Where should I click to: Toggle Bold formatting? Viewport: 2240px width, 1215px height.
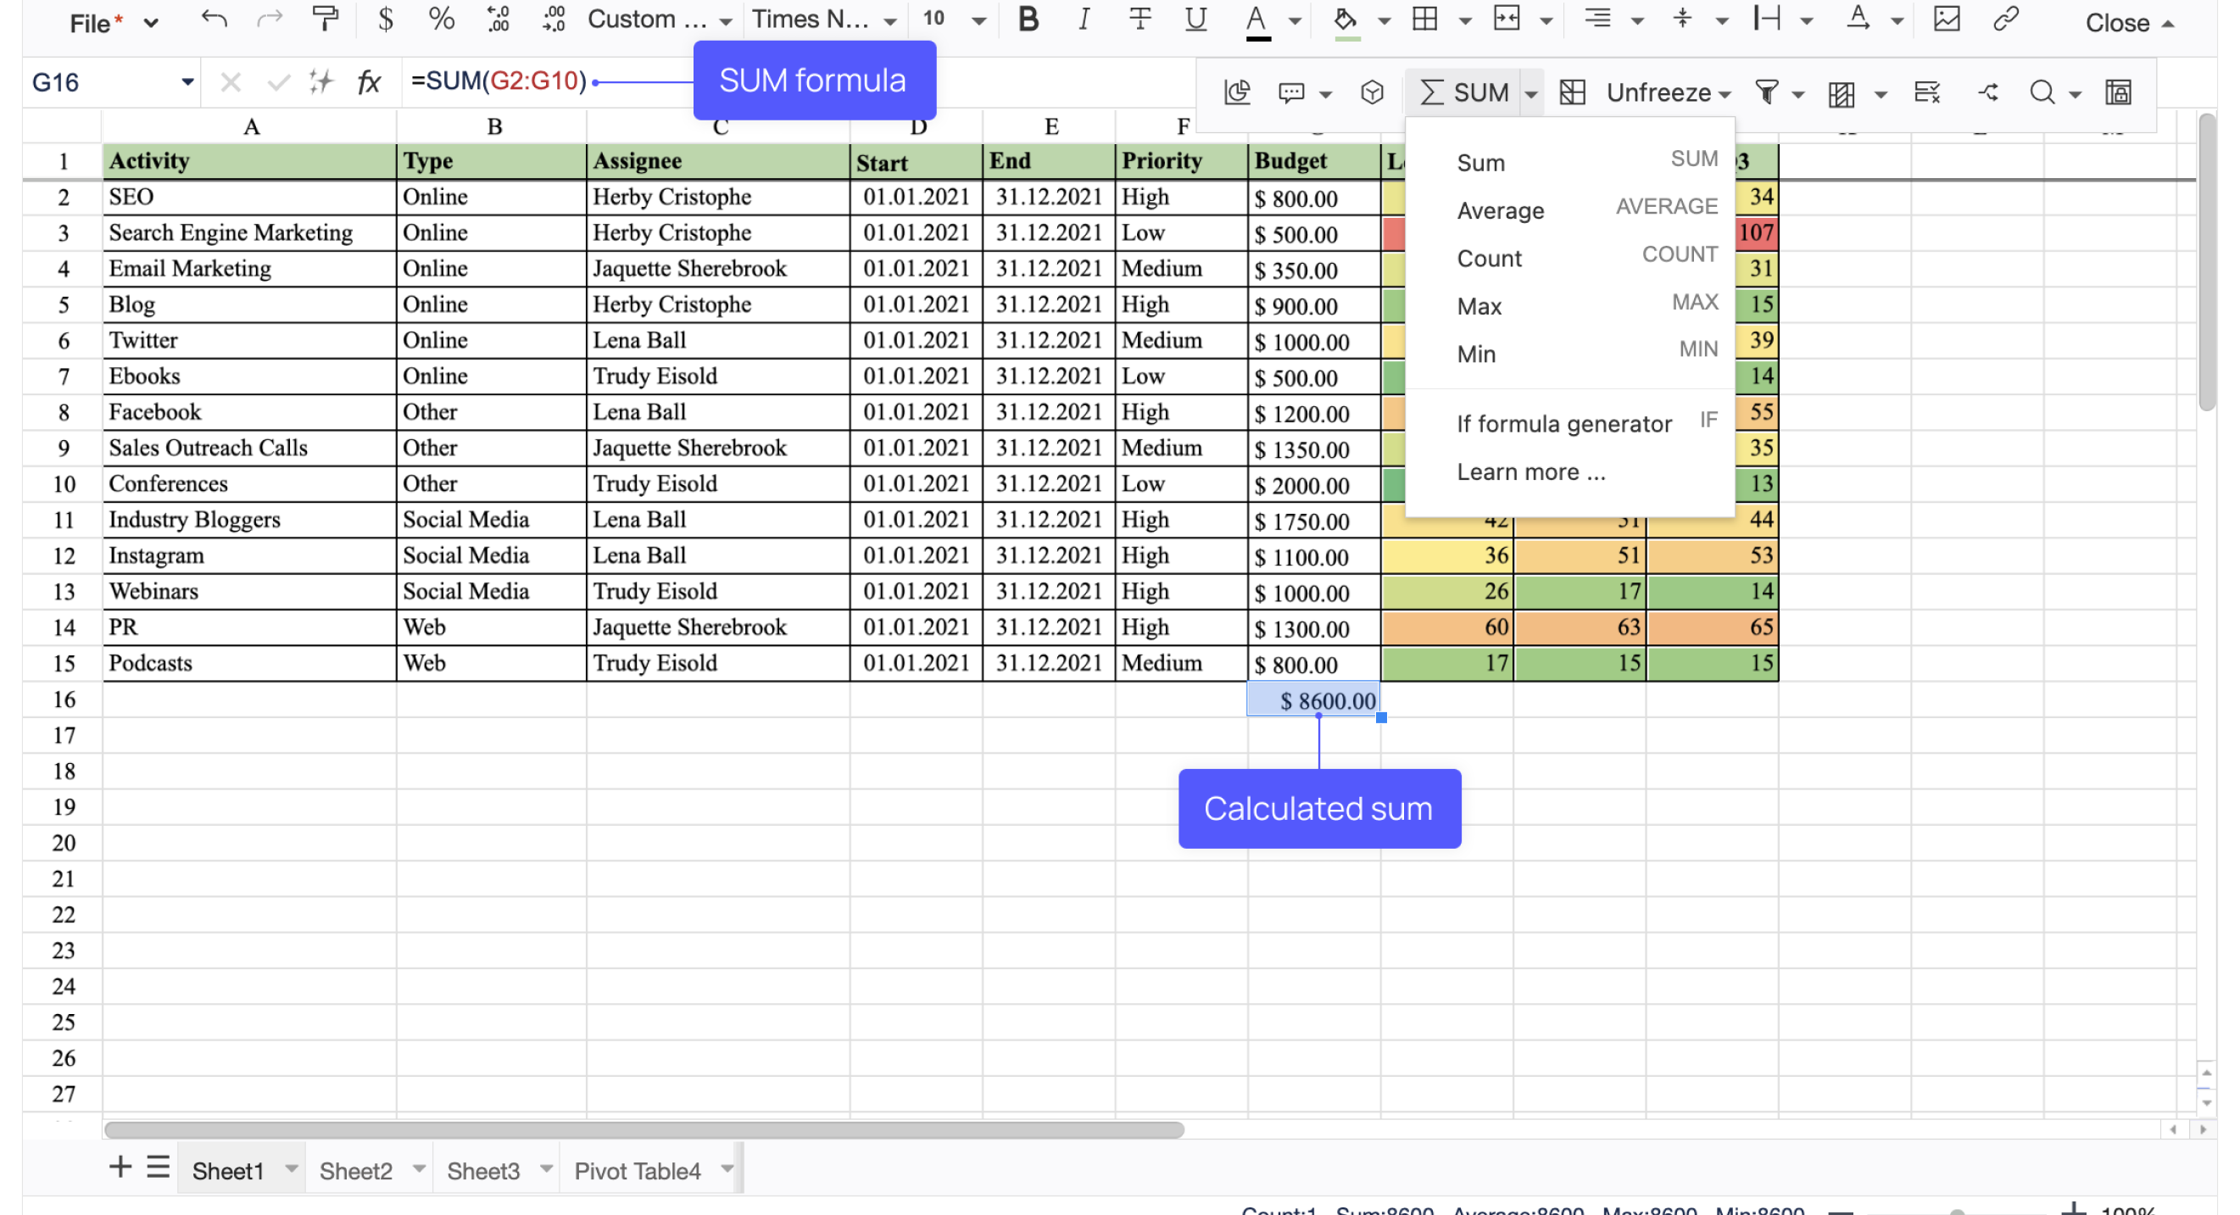1028,20
